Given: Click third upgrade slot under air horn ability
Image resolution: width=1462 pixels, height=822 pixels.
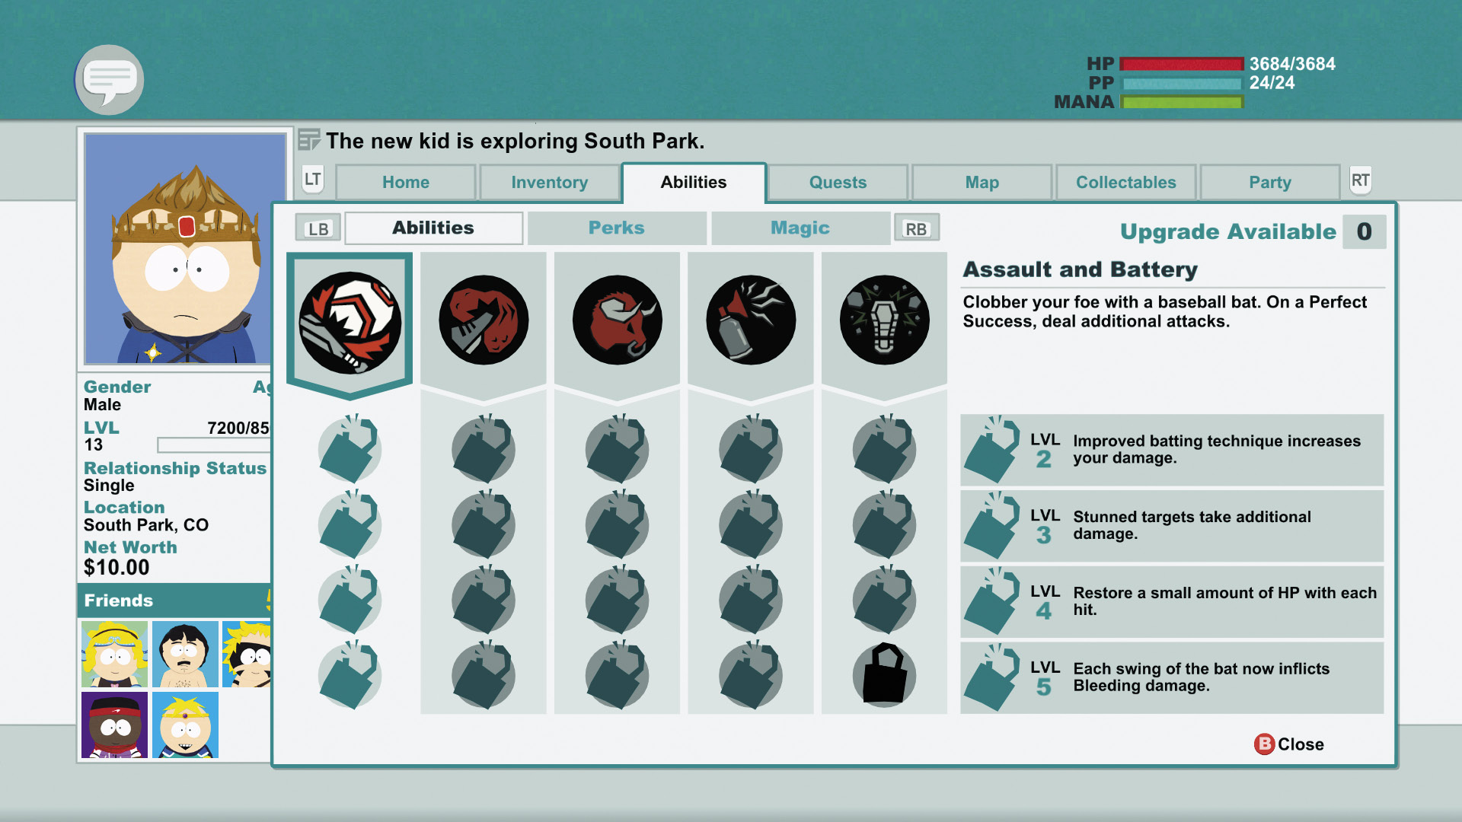Looking at the screenshot, I should [751, 600].
